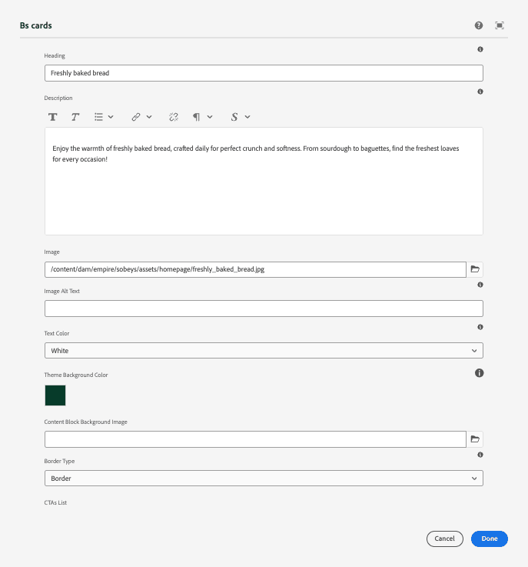Open the styles menu in toolbar
Screen dimensions: 528x567
tap(240, 117)
